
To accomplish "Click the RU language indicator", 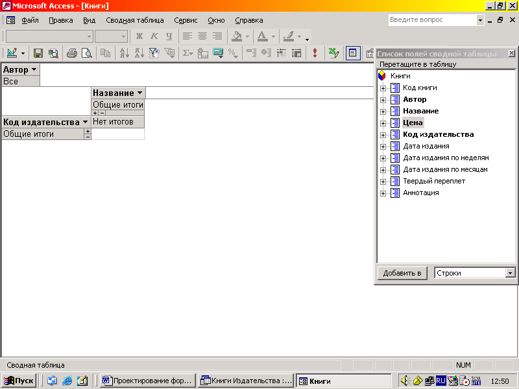I will [441, 381].
